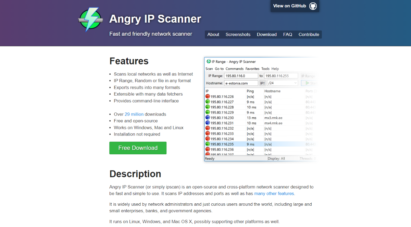The width and height of the screenshot is (411, 227).
Task: Select the Exports results into many formats bullet
Action: click(147, 87)
